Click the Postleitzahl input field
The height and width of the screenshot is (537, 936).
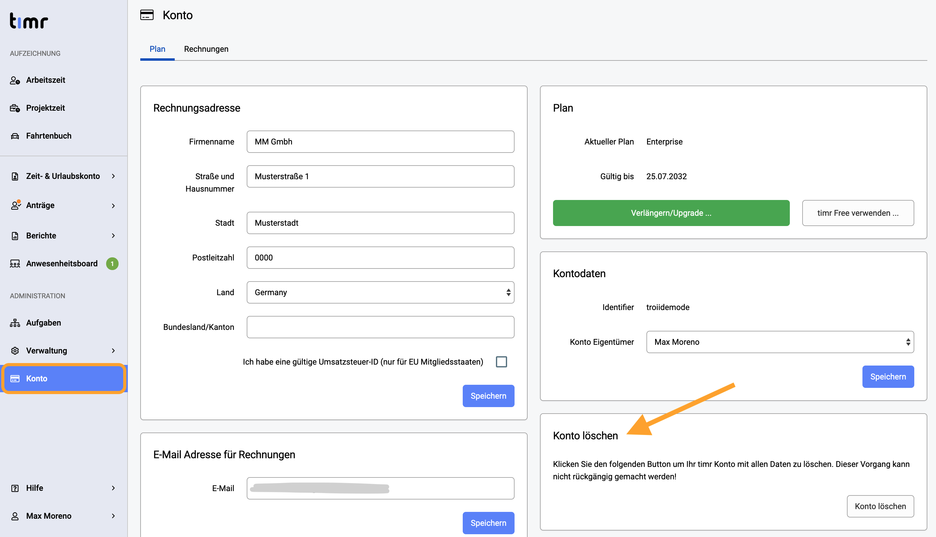(x=380, y=257)
